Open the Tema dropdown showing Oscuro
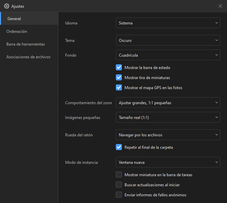This screenshot has height=203, width=227. (x=168, y=40)
